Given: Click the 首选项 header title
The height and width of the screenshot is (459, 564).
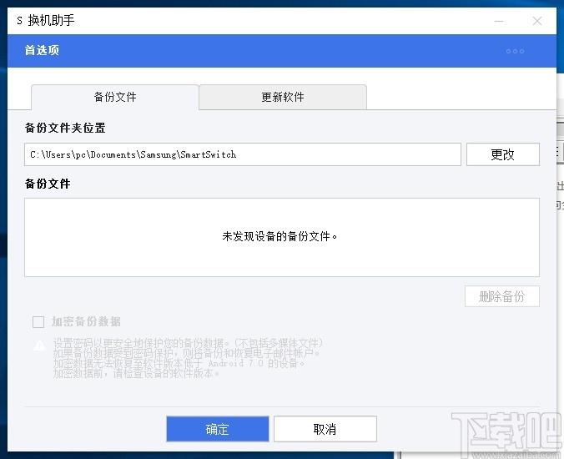Looking at the screenshot, I should pyautogui.click(x=42, y=50).
